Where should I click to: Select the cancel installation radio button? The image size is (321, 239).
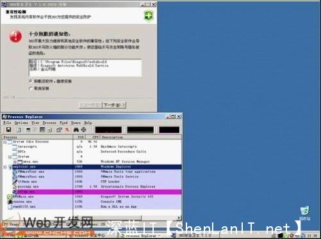click(31, 88)
